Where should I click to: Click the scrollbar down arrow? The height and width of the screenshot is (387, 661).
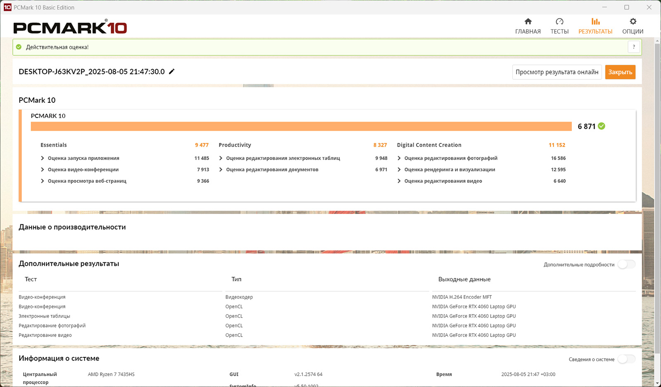[658, 383]
